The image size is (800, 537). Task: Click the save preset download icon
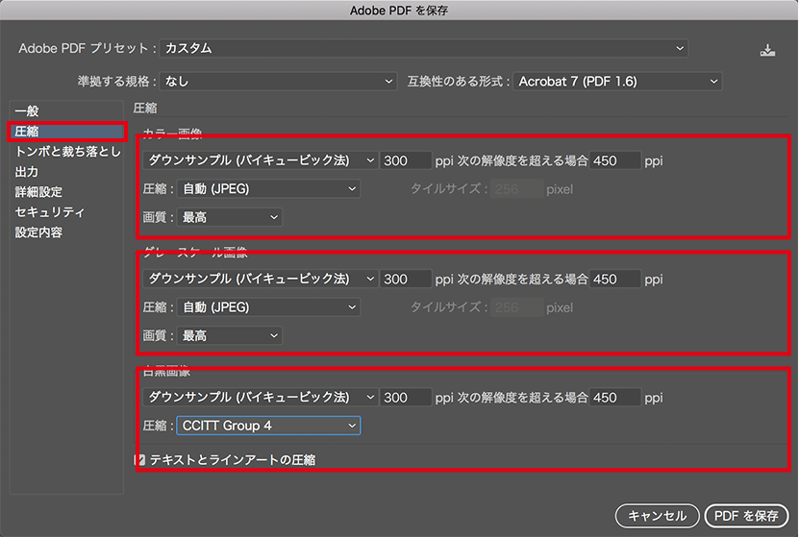click(766, 49)
